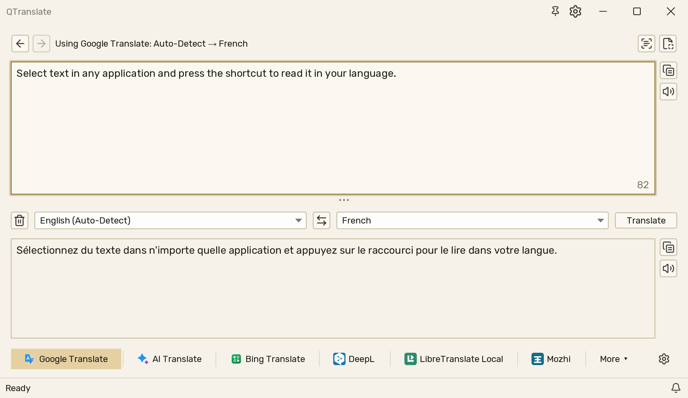This screenshot has height=398, width=688.
Task: Activate screen text recognition icon
Action: pyautogui.click(x=647, y=44)
